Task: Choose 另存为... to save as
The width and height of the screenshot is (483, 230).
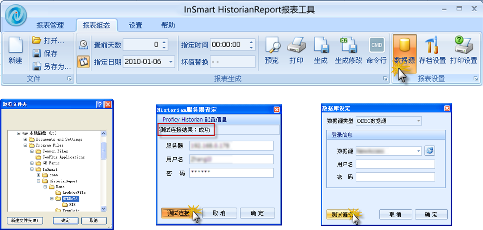Action: 52,66
